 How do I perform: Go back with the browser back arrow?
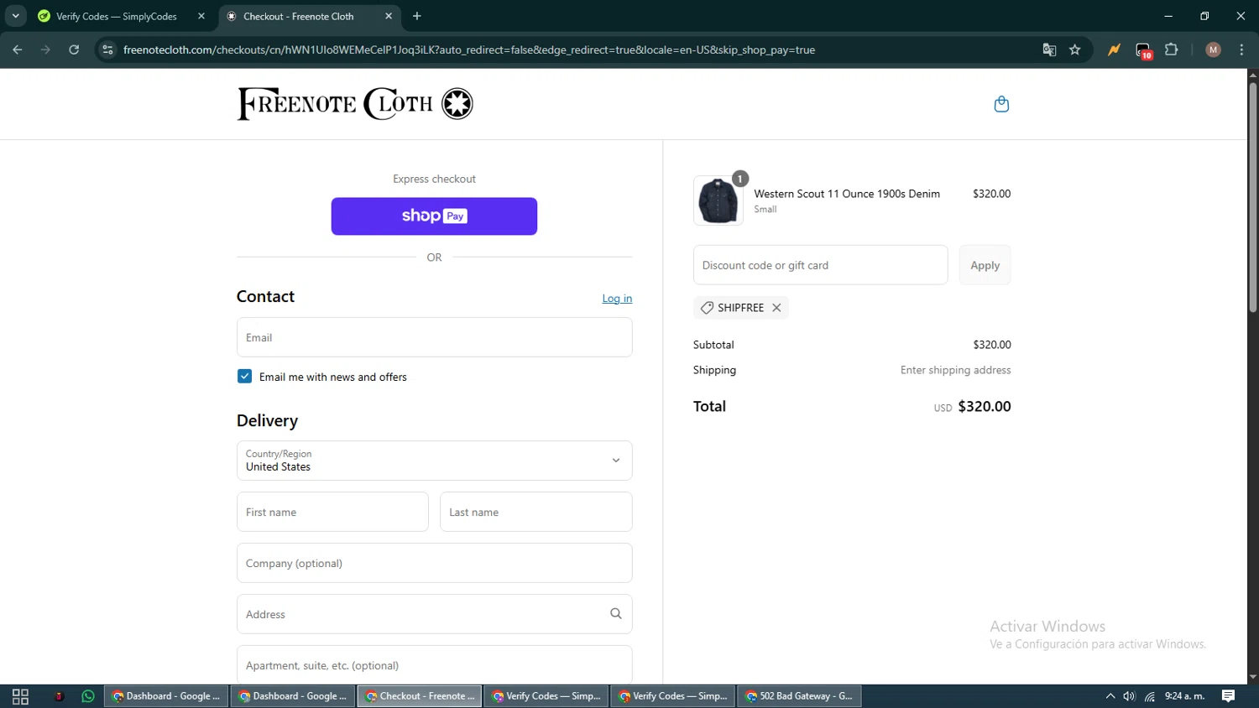point(18,49)
